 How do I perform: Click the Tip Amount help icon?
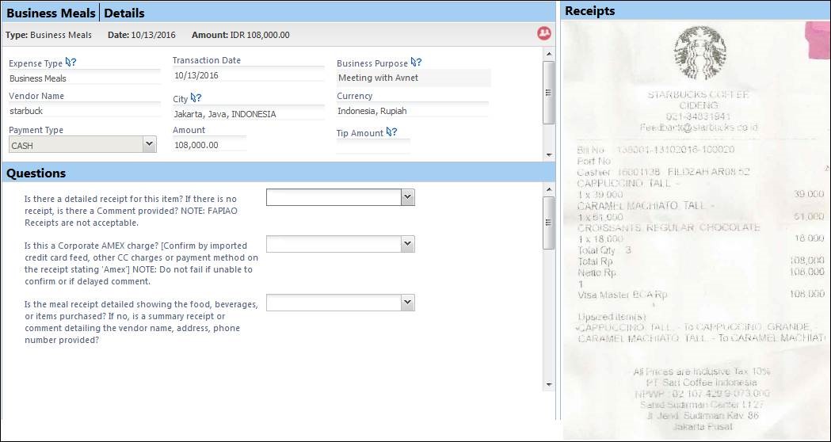[x=391, y=132]
